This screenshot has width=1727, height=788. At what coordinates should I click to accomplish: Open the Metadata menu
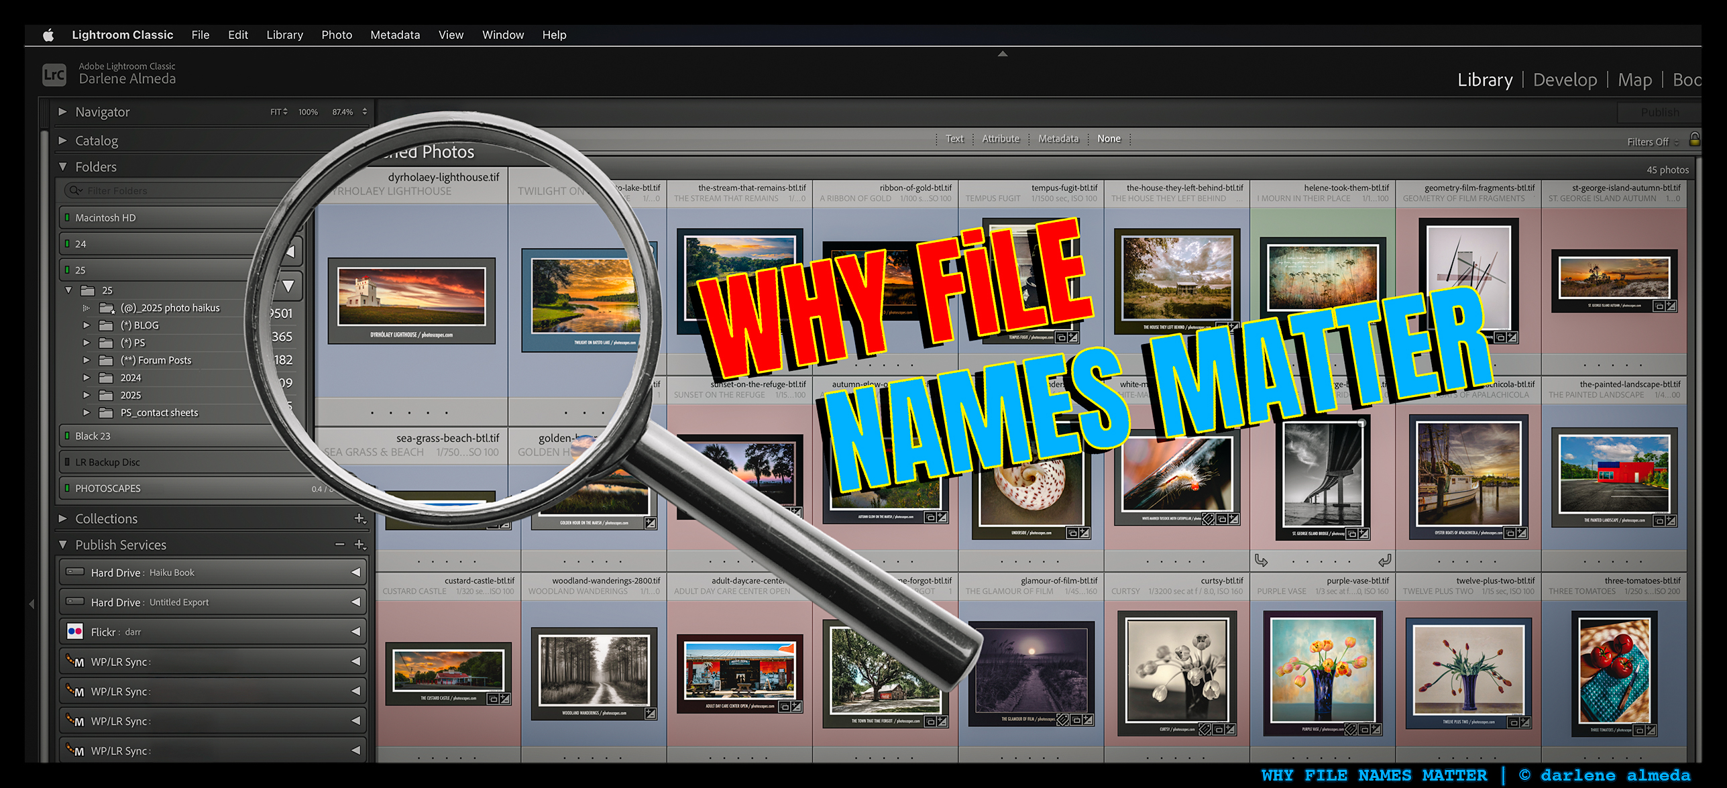tap(395, 35)
